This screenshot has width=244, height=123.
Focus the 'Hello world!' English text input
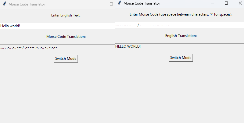point(57,26)
